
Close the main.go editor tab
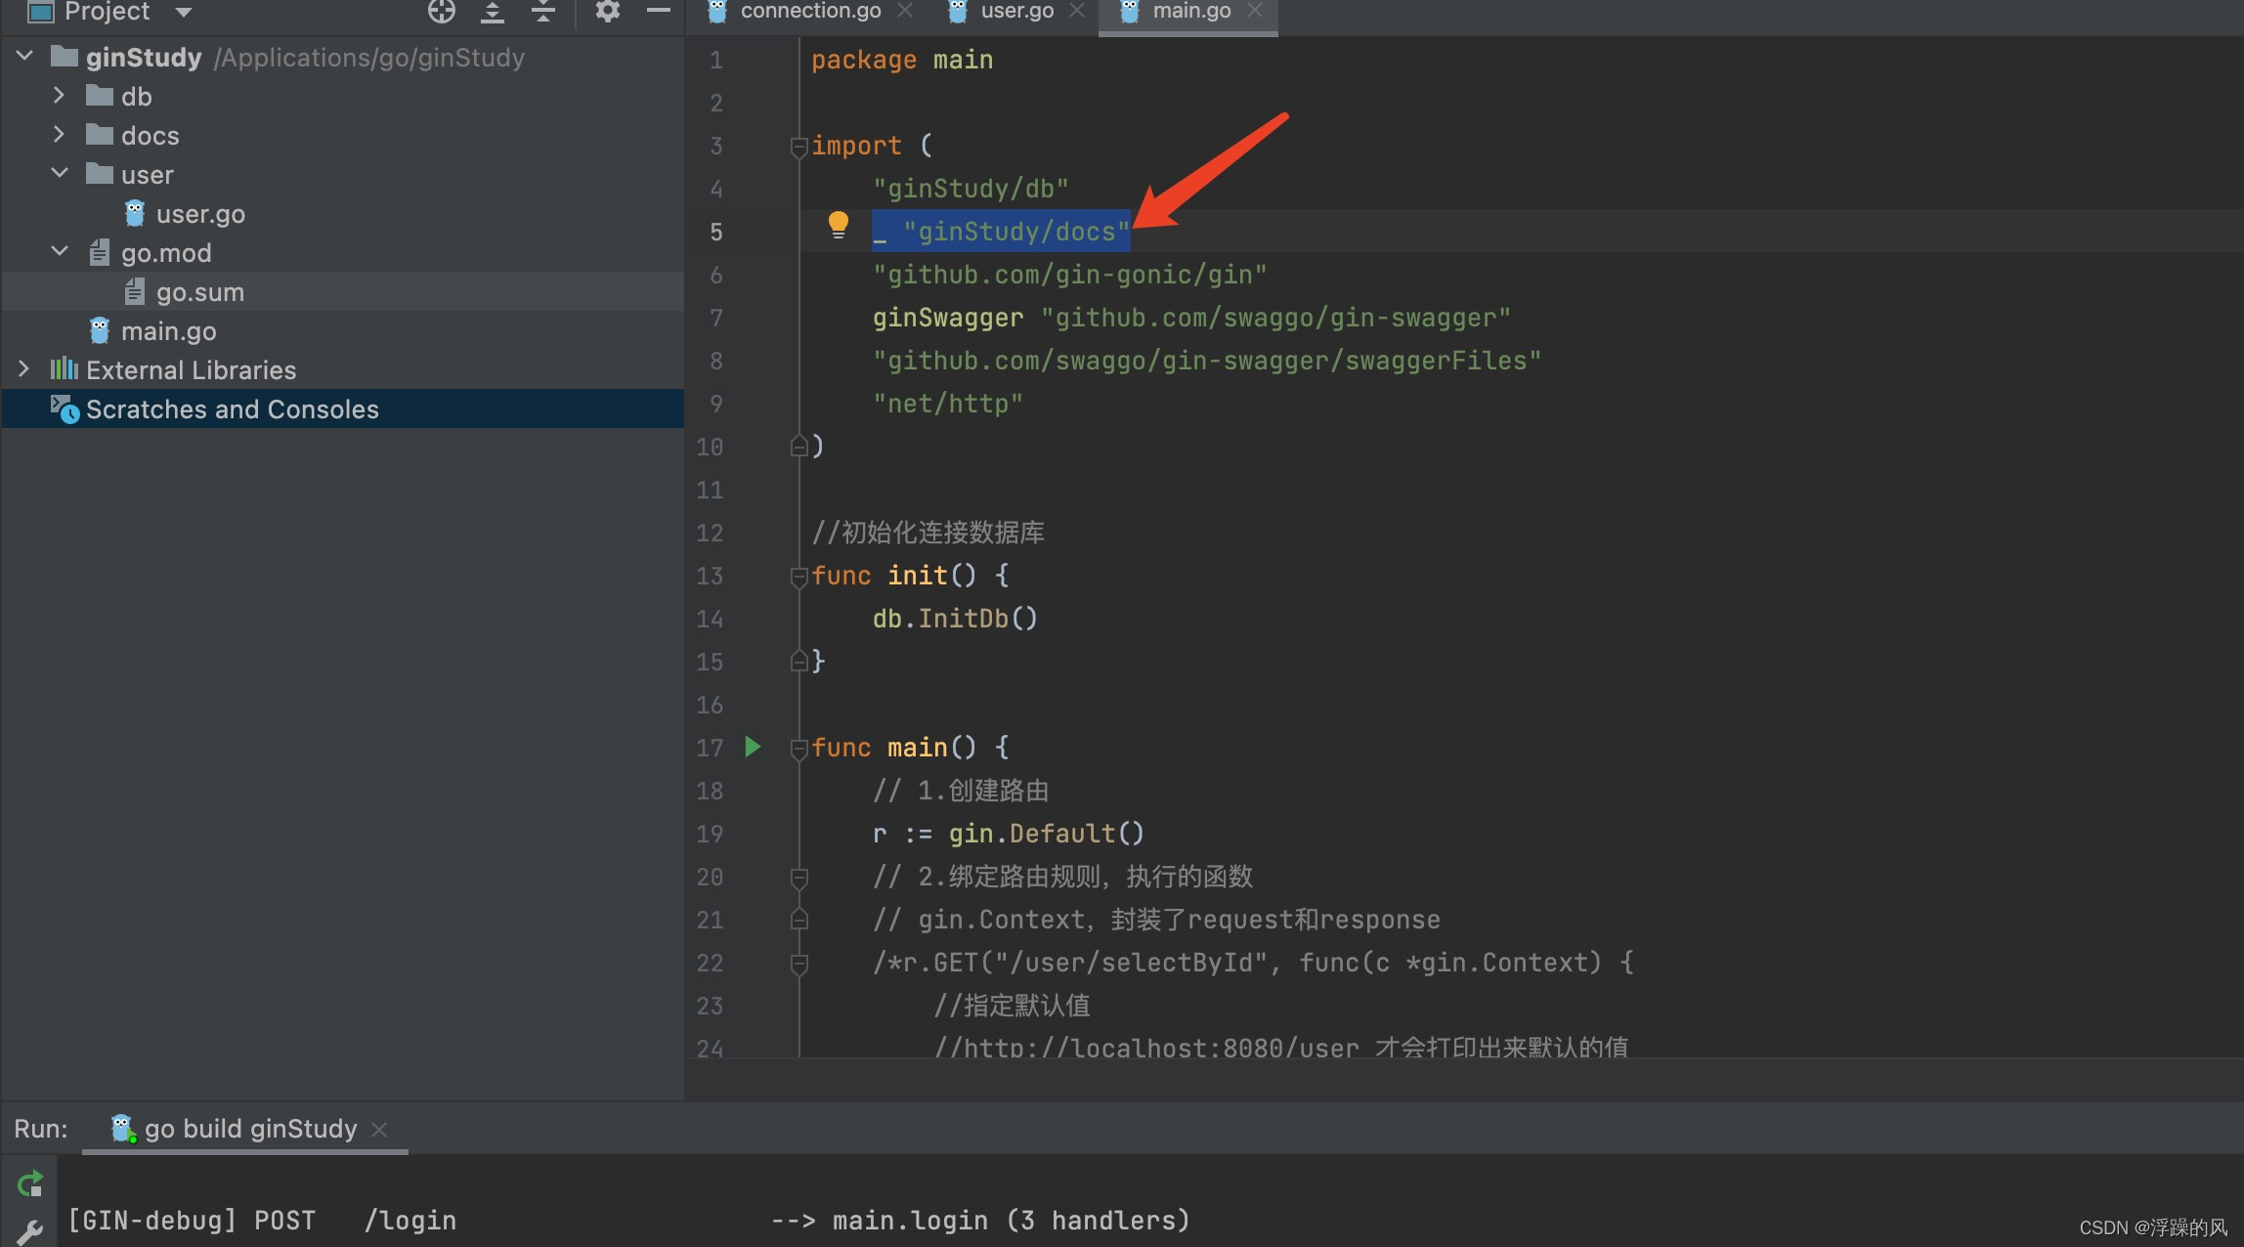pos(1255,11)
